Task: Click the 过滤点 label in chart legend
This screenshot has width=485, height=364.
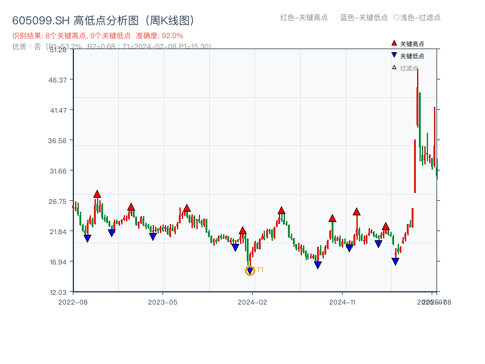Action: (x=409, y=68)
